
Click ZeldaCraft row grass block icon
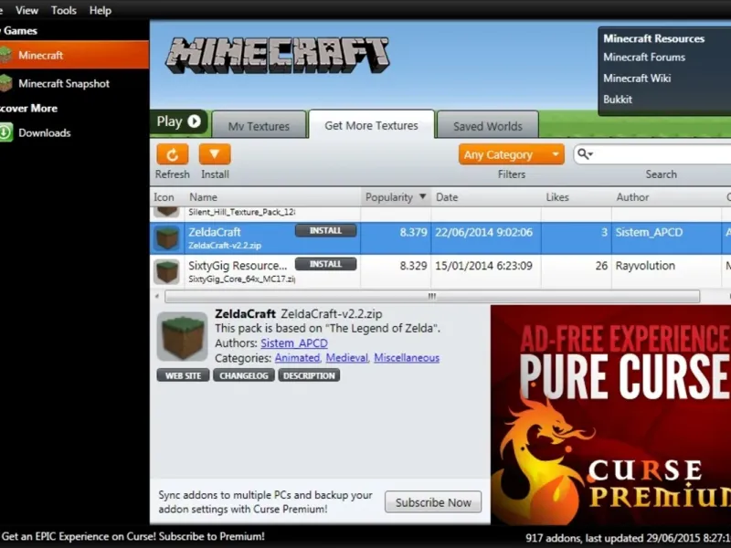[167, 238]
